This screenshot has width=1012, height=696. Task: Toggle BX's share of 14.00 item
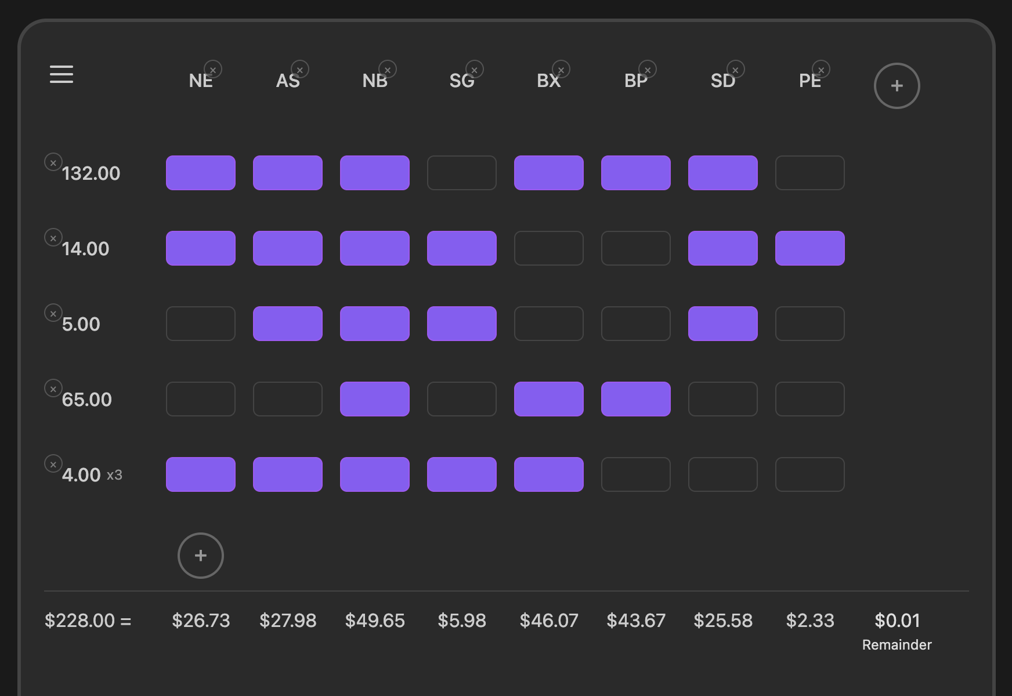(x=549, y=248)
